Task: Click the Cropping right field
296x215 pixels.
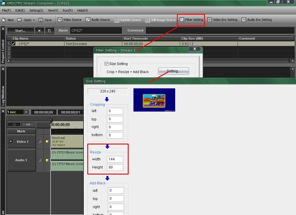Action: click(x=115, y=127)
